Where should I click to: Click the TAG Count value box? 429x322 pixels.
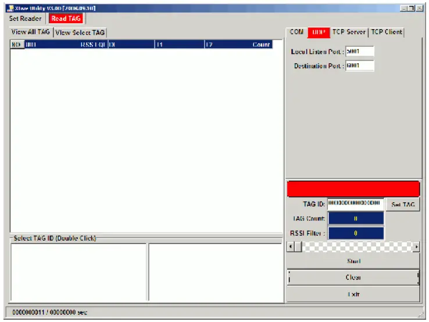point(356,219)
